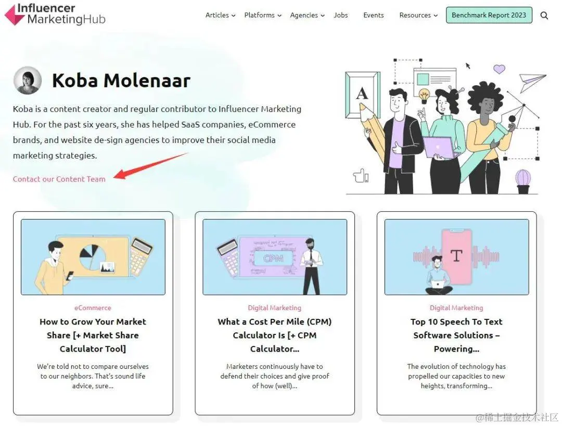562x426 pixels.
Task: Expand the Articles dropdown menu
Action: pos(220,15)
